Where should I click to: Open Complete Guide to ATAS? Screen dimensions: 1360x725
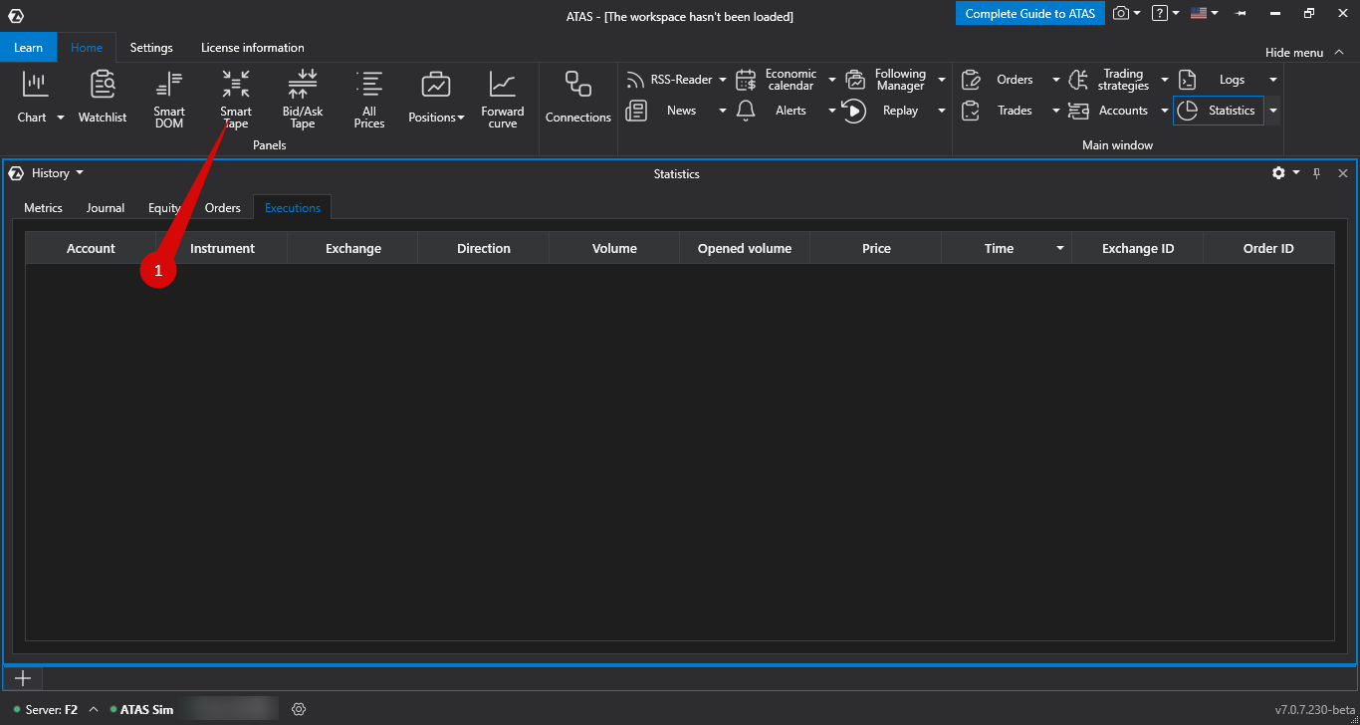1030,14
